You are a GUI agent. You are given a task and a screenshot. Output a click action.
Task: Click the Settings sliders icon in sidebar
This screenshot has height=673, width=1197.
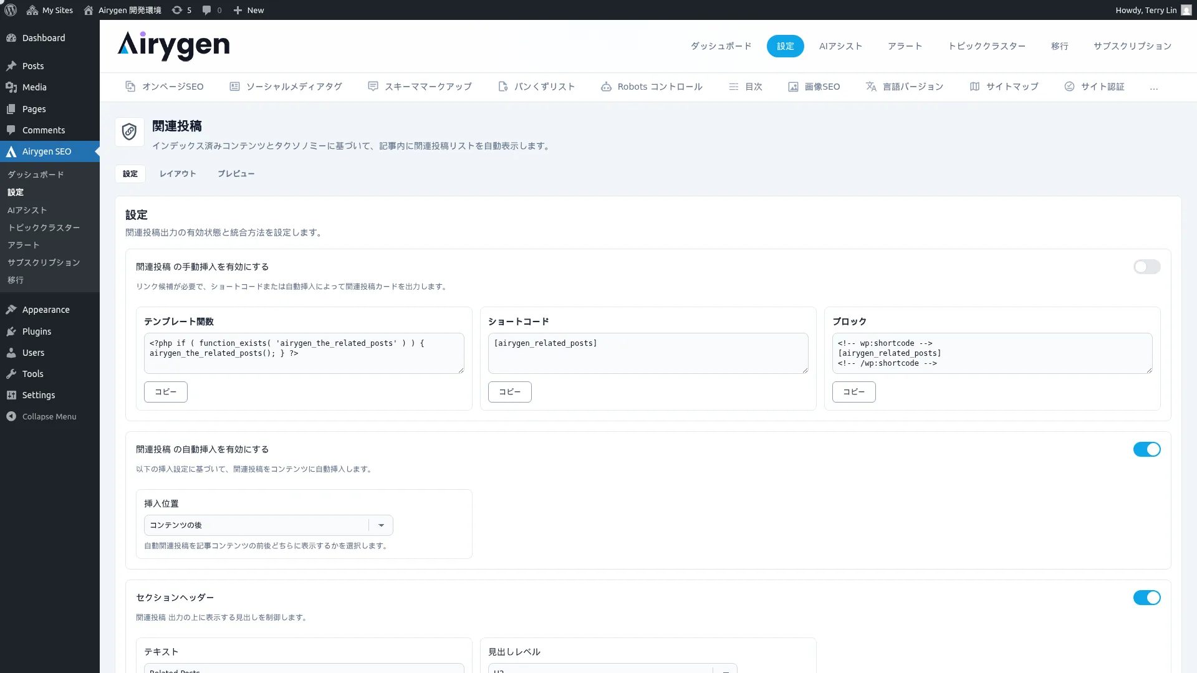pyautogui.click(x=11, y=395)
